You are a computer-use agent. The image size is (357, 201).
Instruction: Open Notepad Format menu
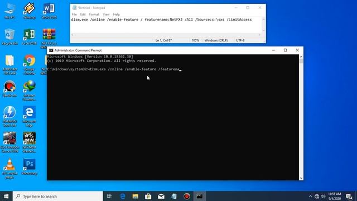tap(94, 15)
